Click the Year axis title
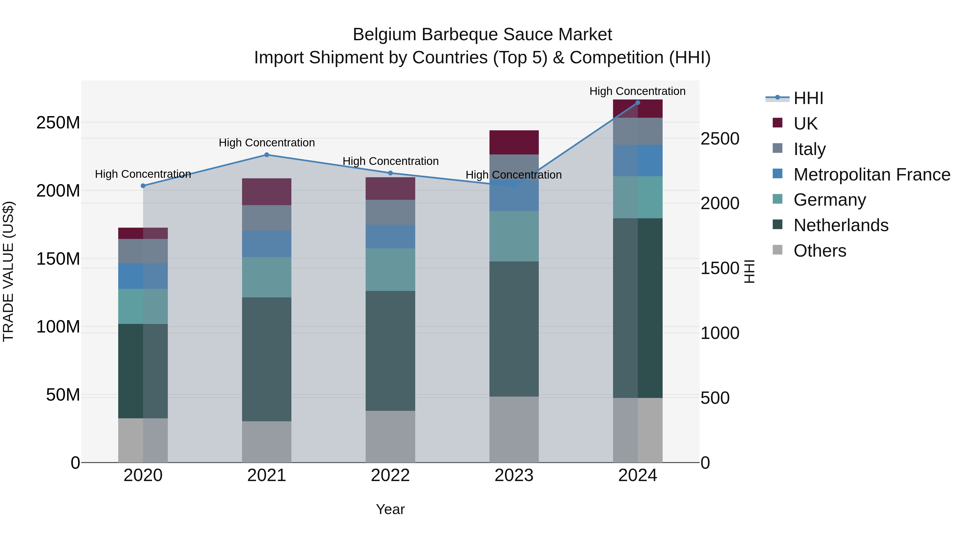965x543 pixels. click(390, 509)
